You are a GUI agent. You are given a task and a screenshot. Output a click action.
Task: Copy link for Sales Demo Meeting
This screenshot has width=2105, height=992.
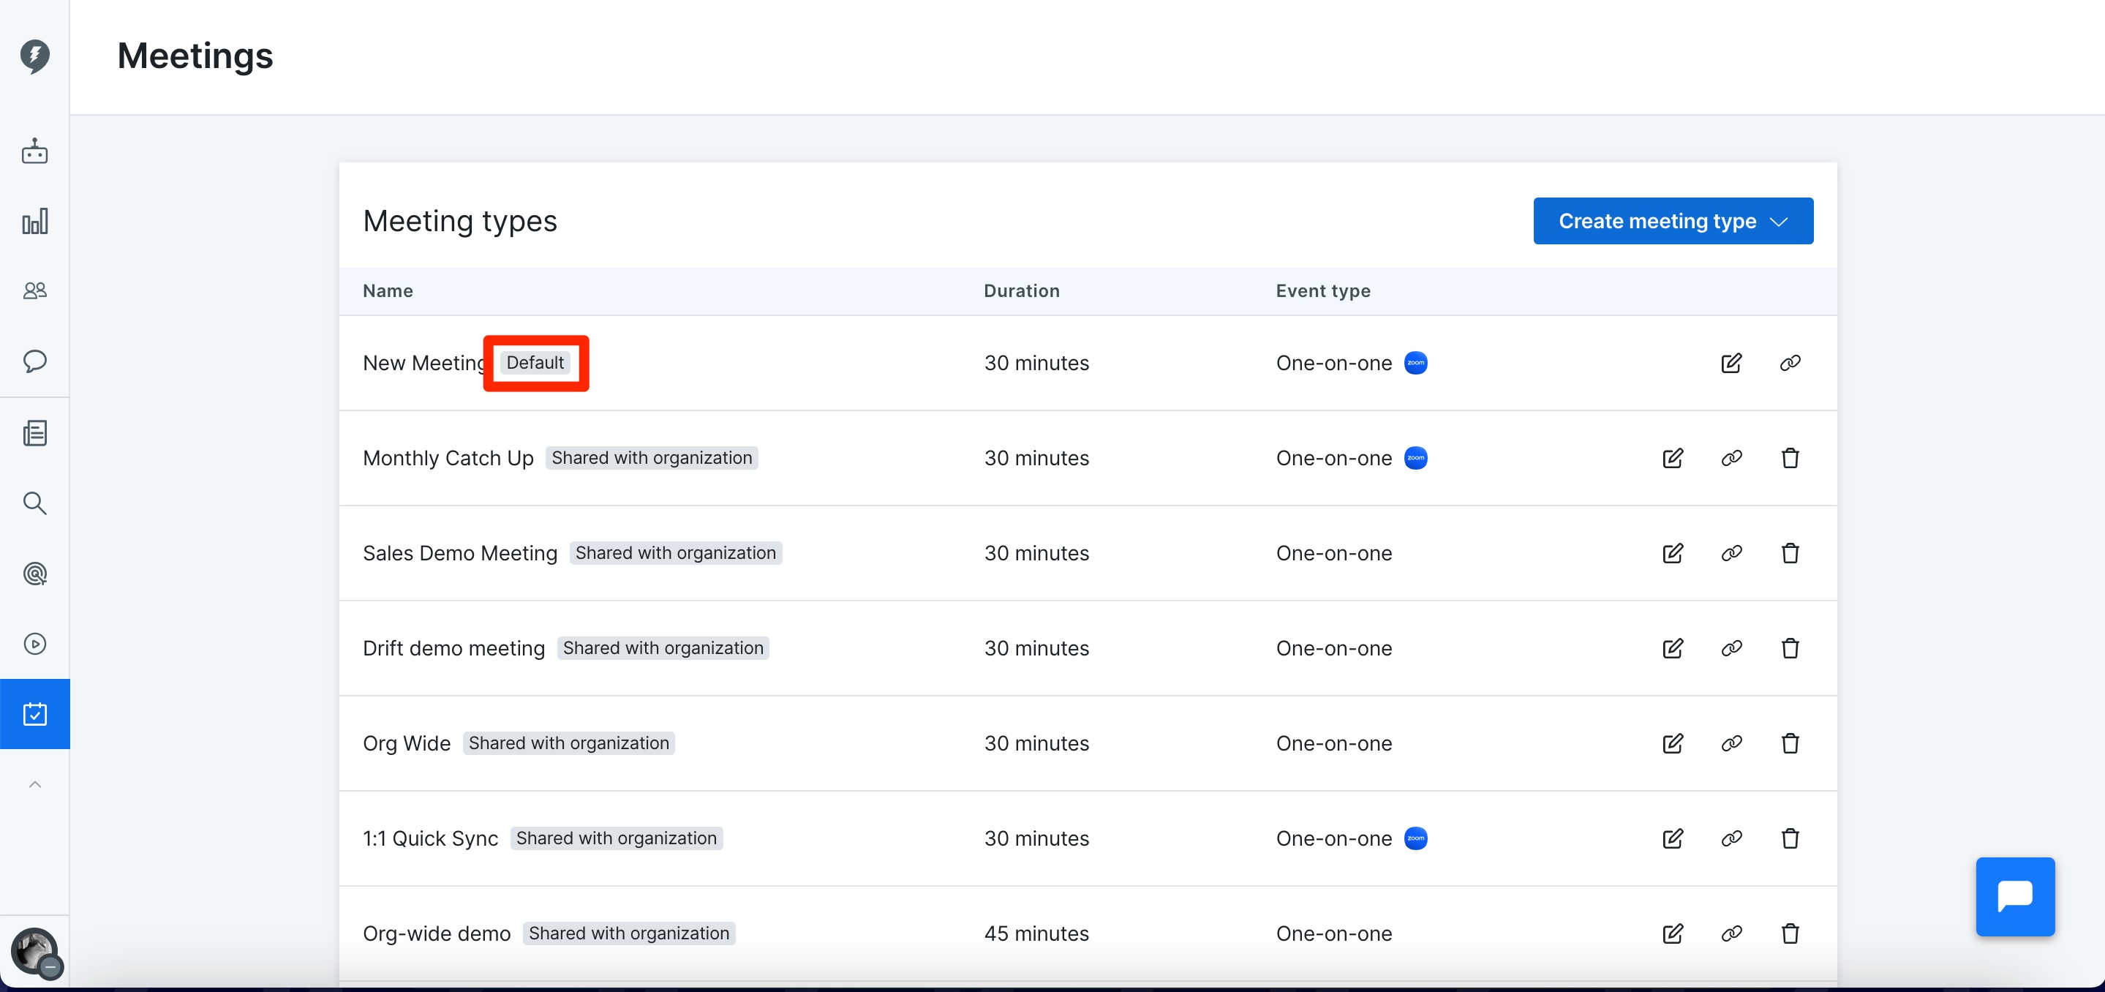coord(1731,553)
